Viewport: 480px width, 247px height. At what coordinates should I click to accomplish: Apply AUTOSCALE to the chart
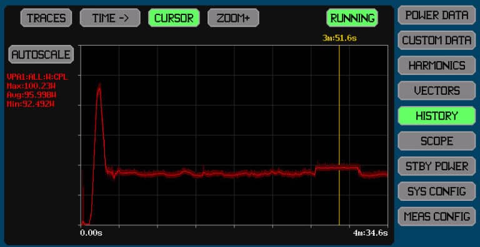[x=41, y=54]
